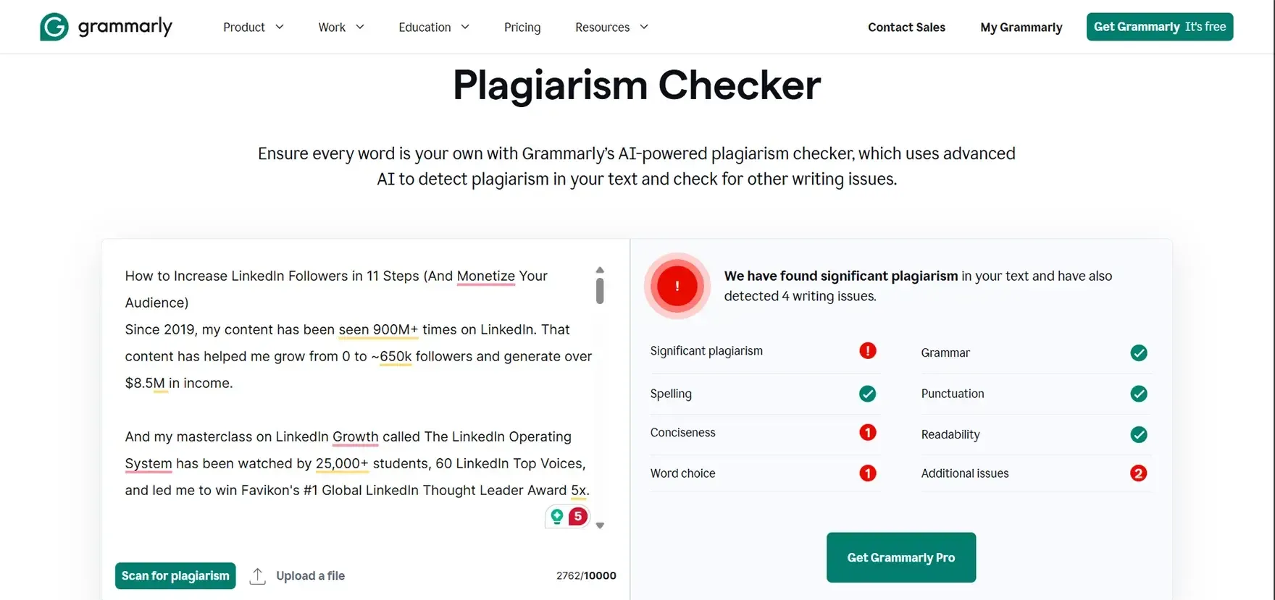Click the Significant plagiarism red warning icon

pos(867,351)
